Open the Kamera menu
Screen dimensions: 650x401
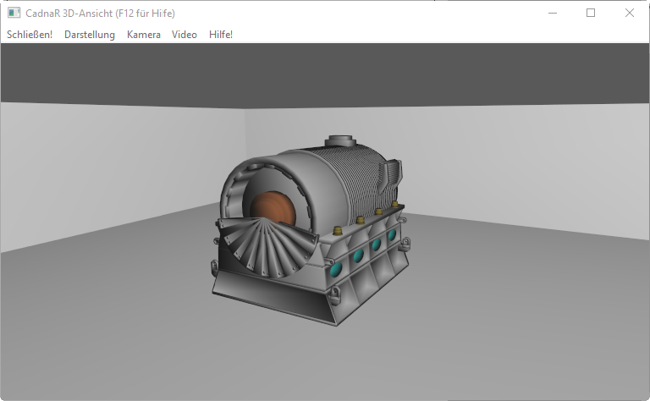(x=143, y=35)
